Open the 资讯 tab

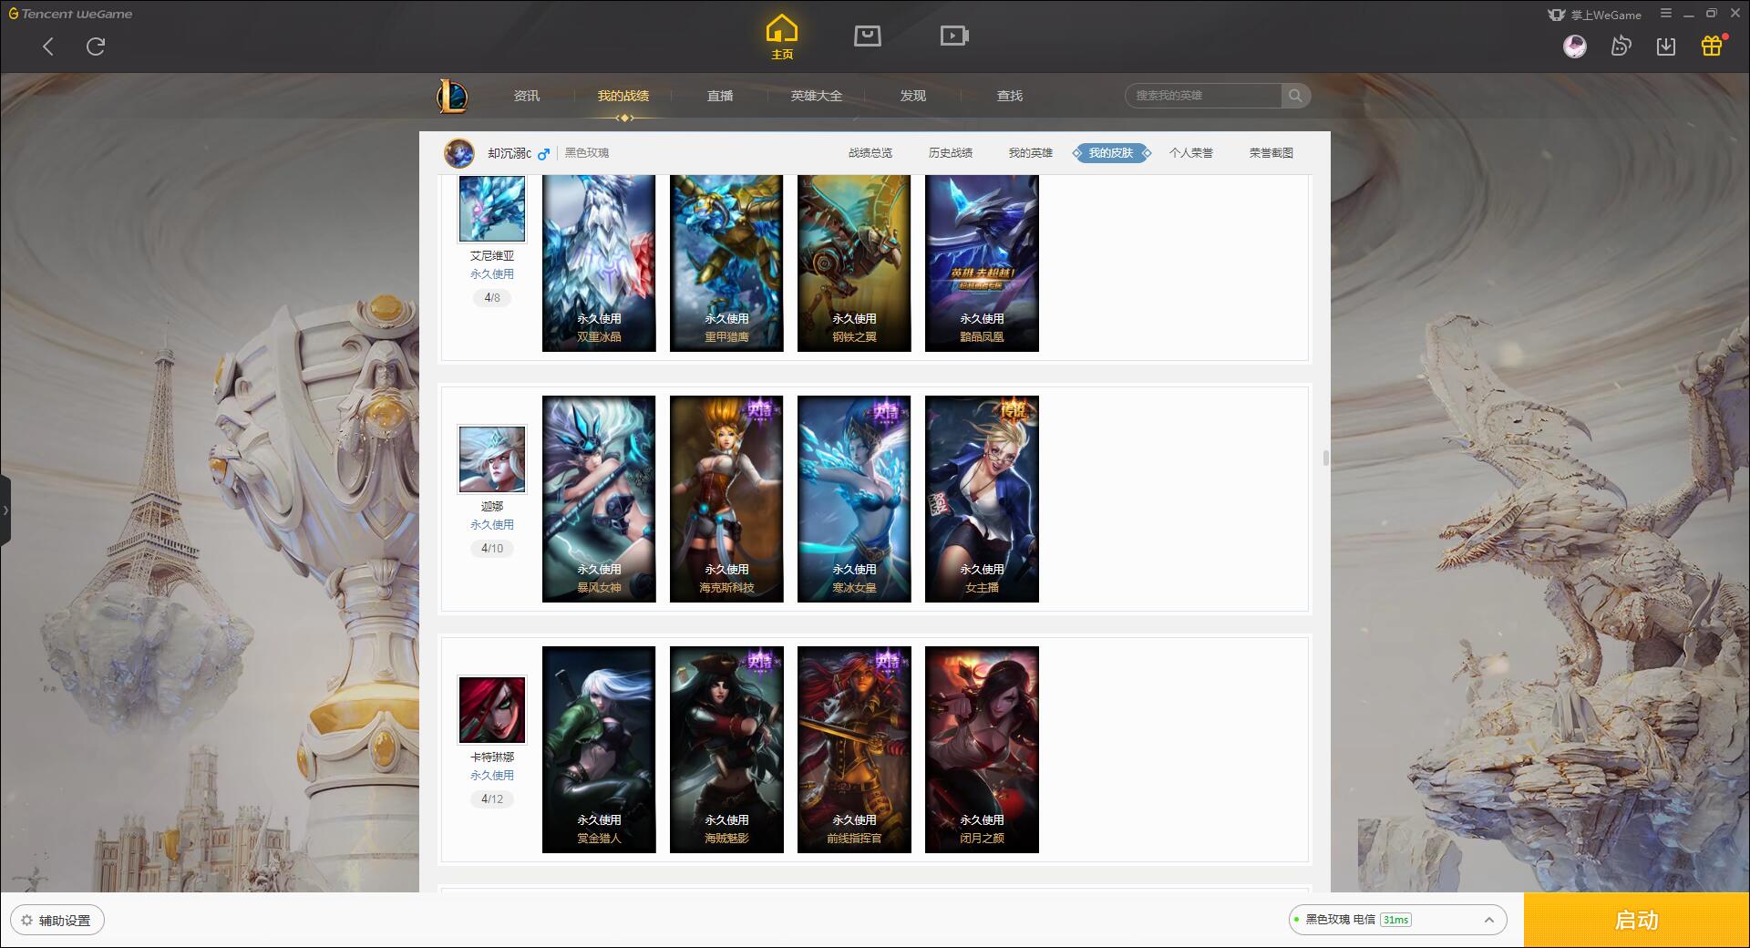click(527, 96)
